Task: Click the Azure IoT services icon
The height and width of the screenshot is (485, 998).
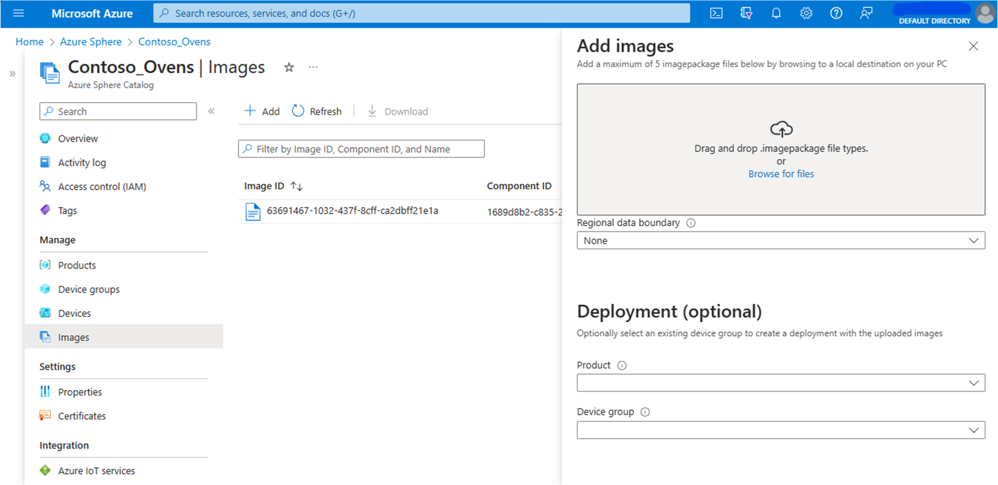Action: [x=46, y=470]
